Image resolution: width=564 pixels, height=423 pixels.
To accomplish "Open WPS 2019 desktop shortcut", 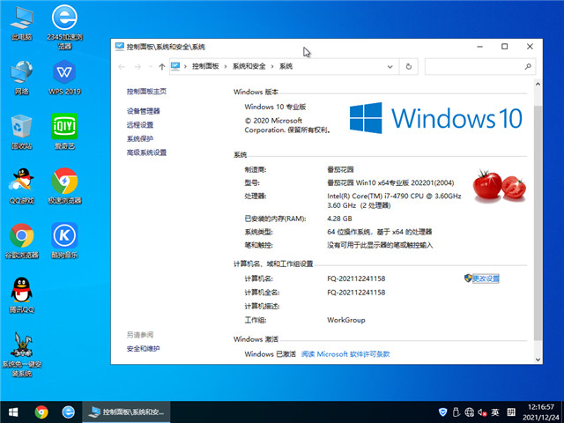I will [x=63, y=74].
